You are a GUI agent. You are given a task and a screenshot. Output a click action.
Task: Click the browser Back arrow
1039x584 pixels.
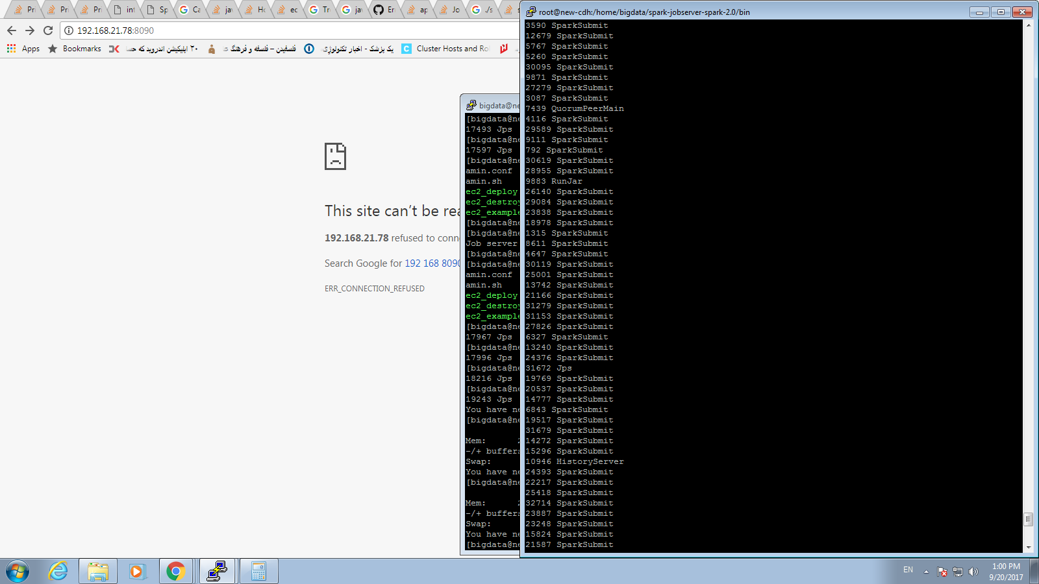click(x=12, y=30)
